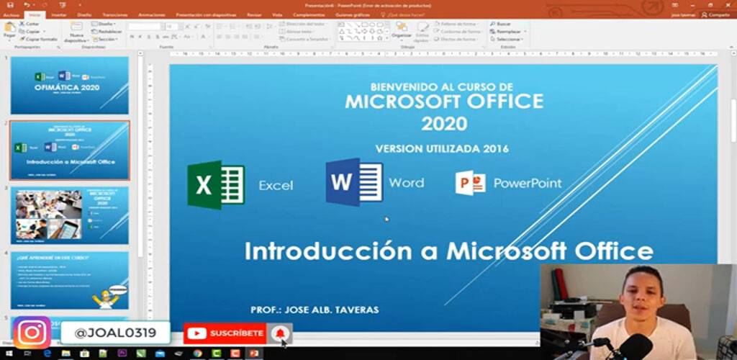This screenshot has width=737, height=360.
Task: Decrease the font size
Action: click(x=195, y=27)
